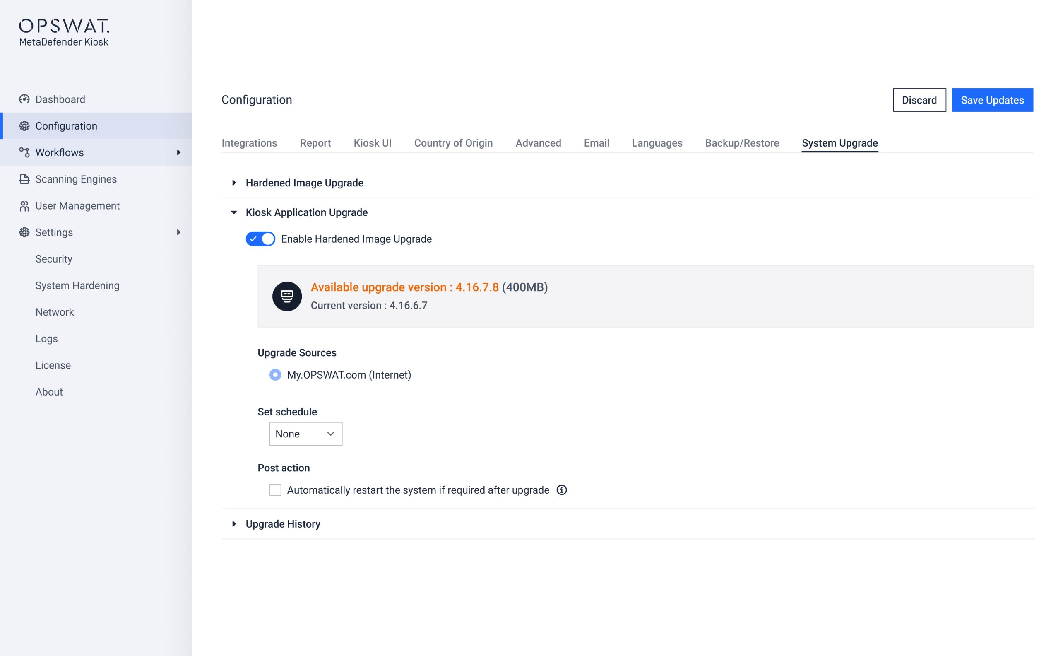Click the info icon beside auto-restart option
This screenshot has height=656, width=1063.
point(561,490)
